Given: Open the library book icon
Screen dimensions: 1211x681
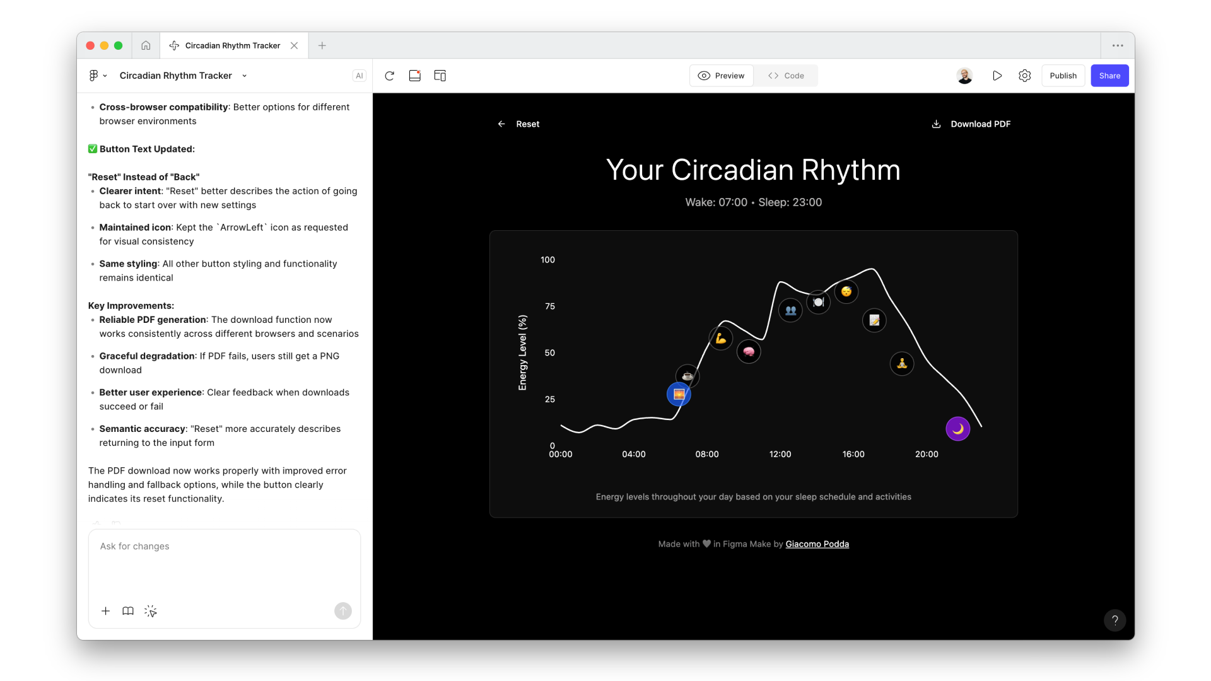Looking at the screenshot, I should [x=128, y=611].
